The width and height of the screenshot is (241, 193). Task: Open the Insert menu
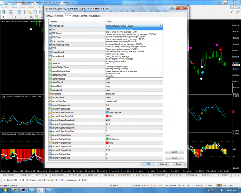[23, 7]
